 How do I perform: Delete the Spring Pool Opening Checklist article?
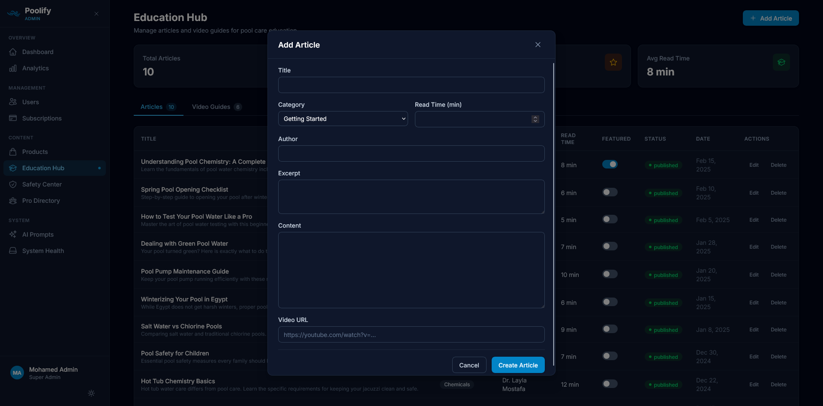pos(778,193)
